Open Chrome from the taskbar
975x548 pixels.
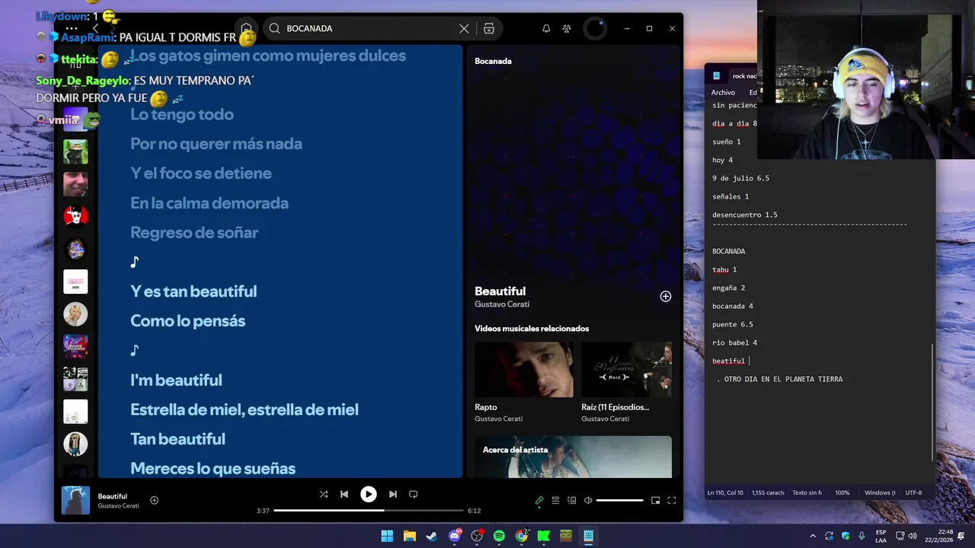tap(522, 536)
